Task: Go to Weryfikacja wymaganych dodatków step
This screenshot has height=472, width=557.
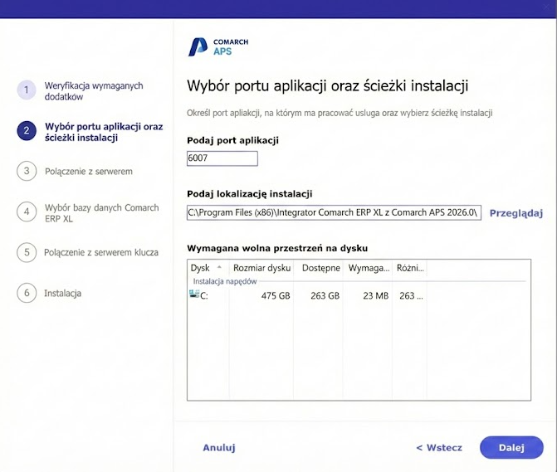Action: coord(94,91)
